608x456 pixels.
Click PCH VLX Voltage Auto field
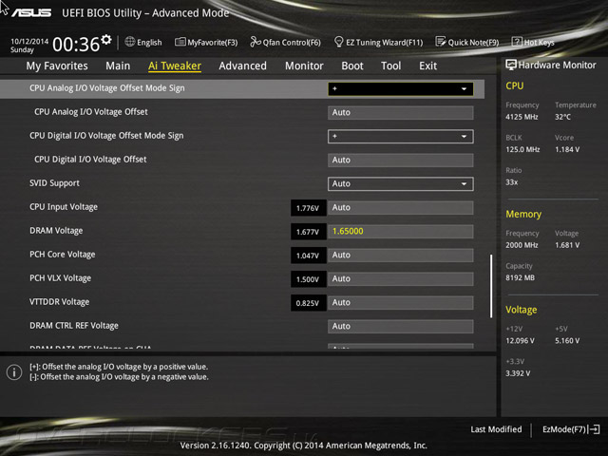click(401, 278)
